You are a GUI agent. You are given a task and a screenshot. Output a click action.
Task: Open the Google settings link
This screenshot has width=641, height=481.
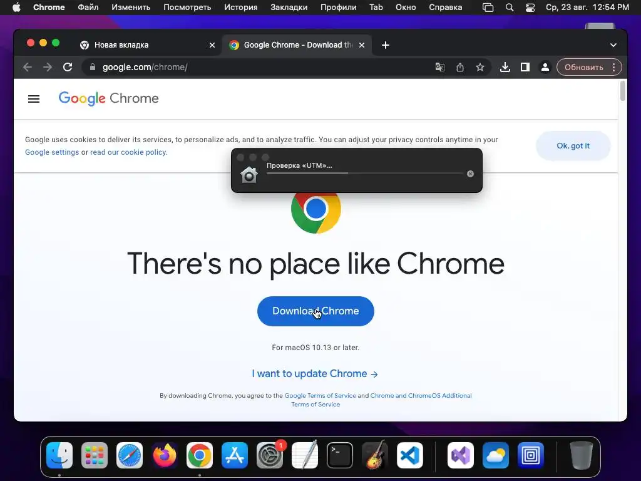point(52,152)
